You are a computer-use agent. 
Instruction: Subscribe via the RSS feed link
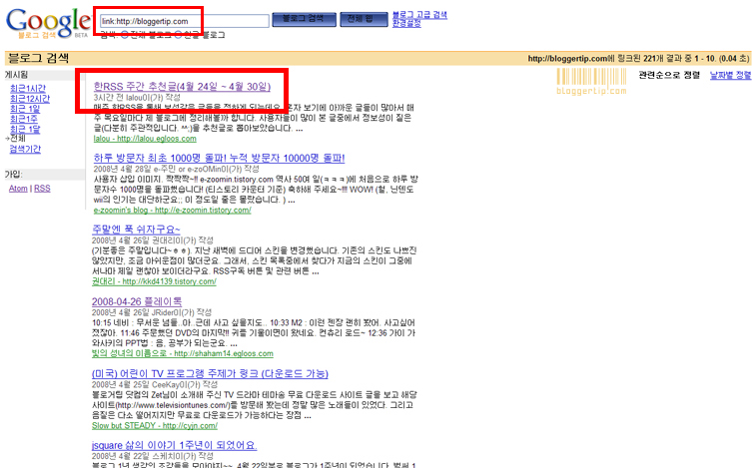coord(42,189)
